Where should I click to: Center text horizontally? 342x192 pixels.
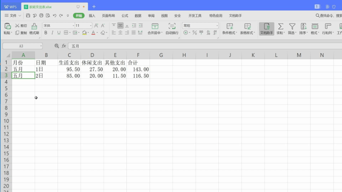(x=120, y=33)
